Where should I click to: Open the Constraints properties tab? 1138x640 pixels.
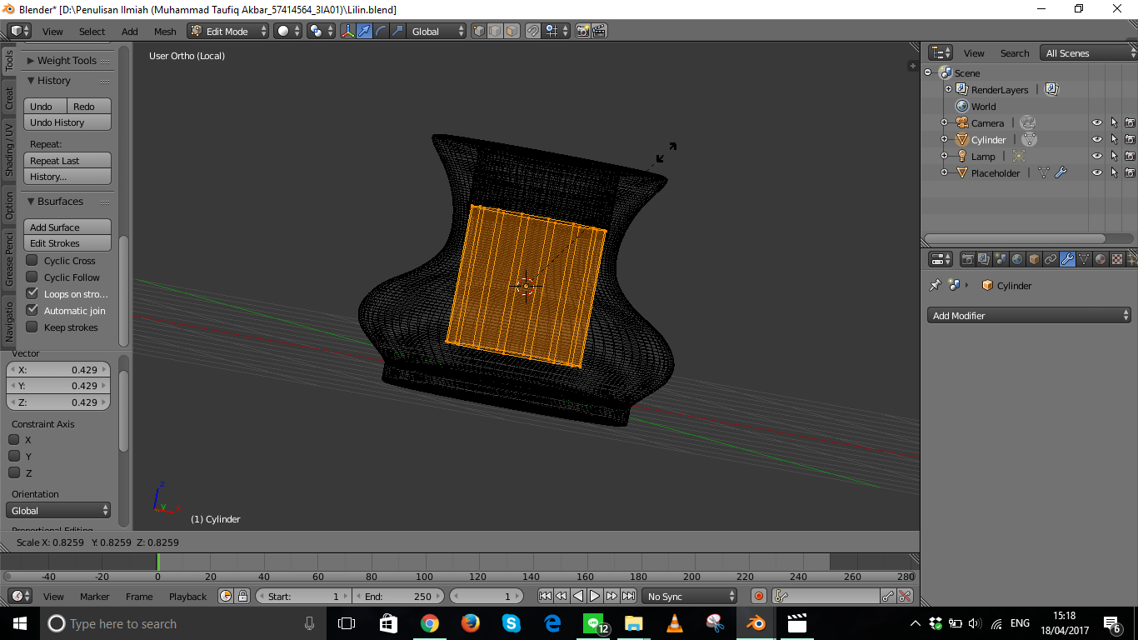(1051, 259)
